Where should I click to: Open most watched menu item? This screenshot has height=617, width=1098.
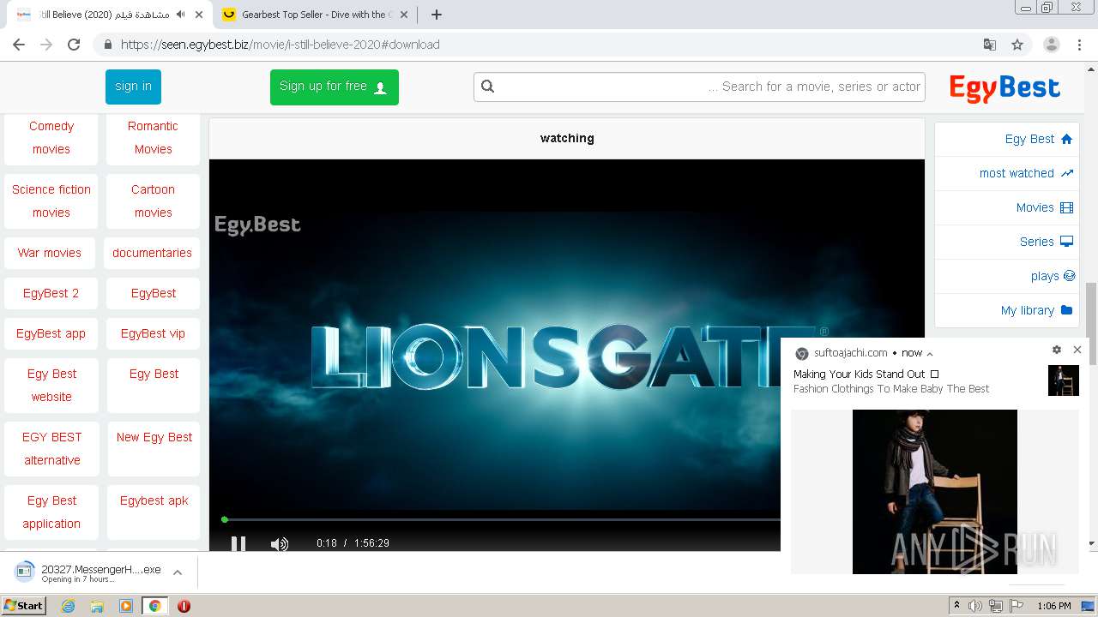click(x=1006, y=173)
